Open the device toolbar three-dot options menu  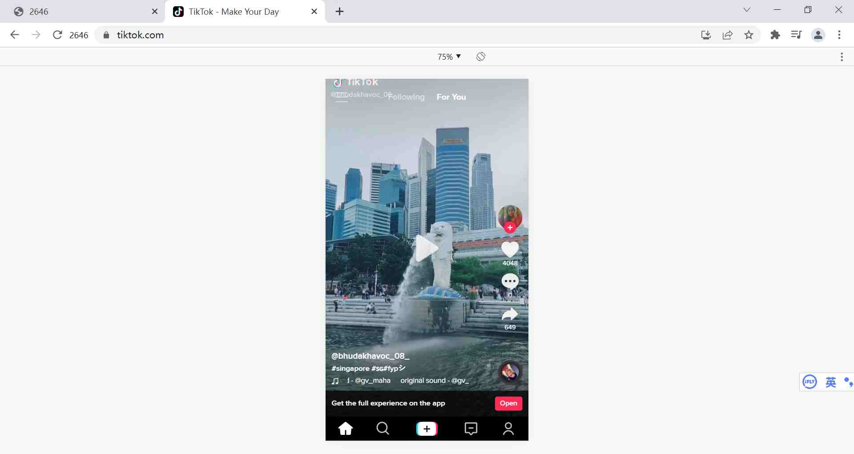(x=842, y=57)
